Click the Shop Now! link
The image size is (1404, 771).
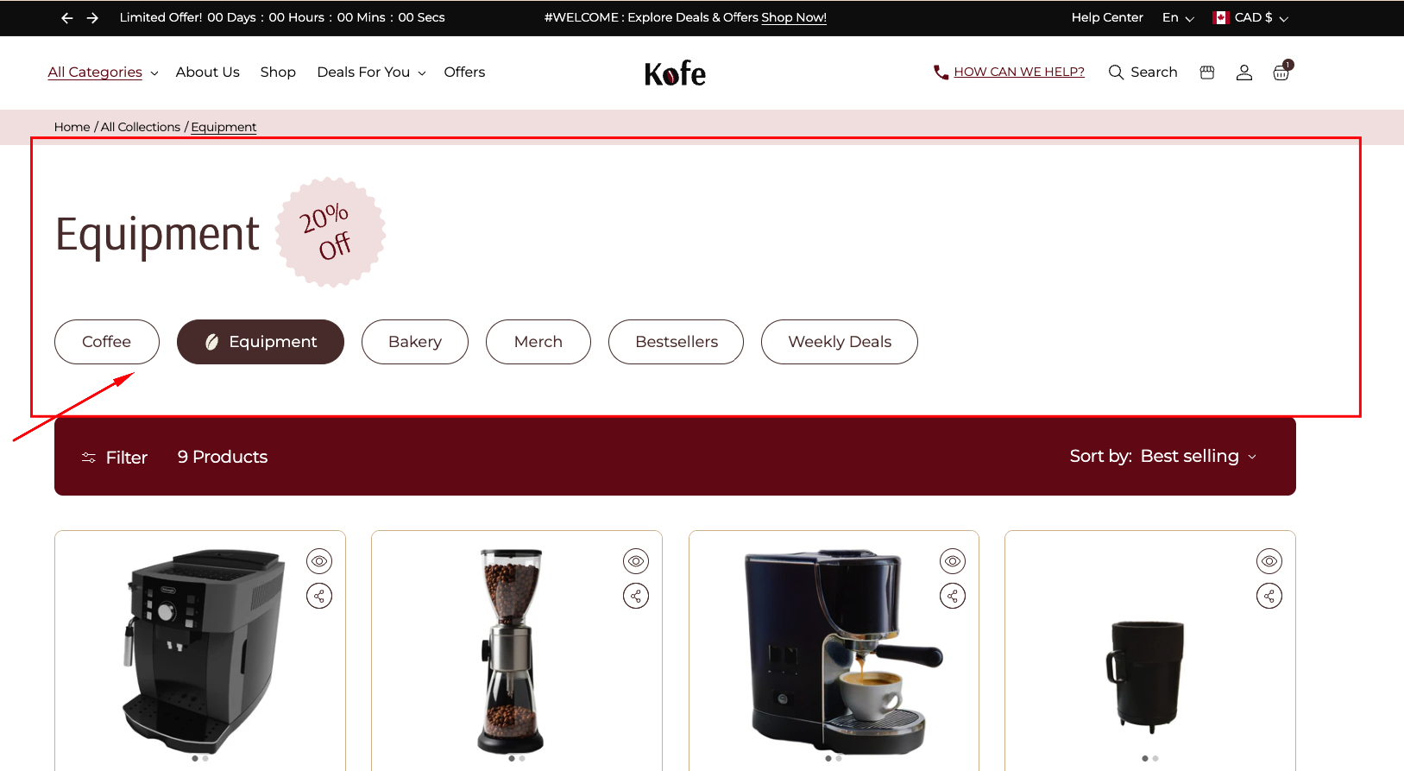tap(794, 18)
